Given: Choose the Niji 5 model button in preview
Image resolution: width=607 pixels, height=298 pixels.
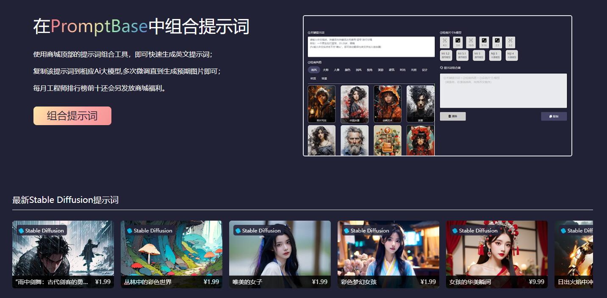Looking at the screenshot, I should 495,55.
